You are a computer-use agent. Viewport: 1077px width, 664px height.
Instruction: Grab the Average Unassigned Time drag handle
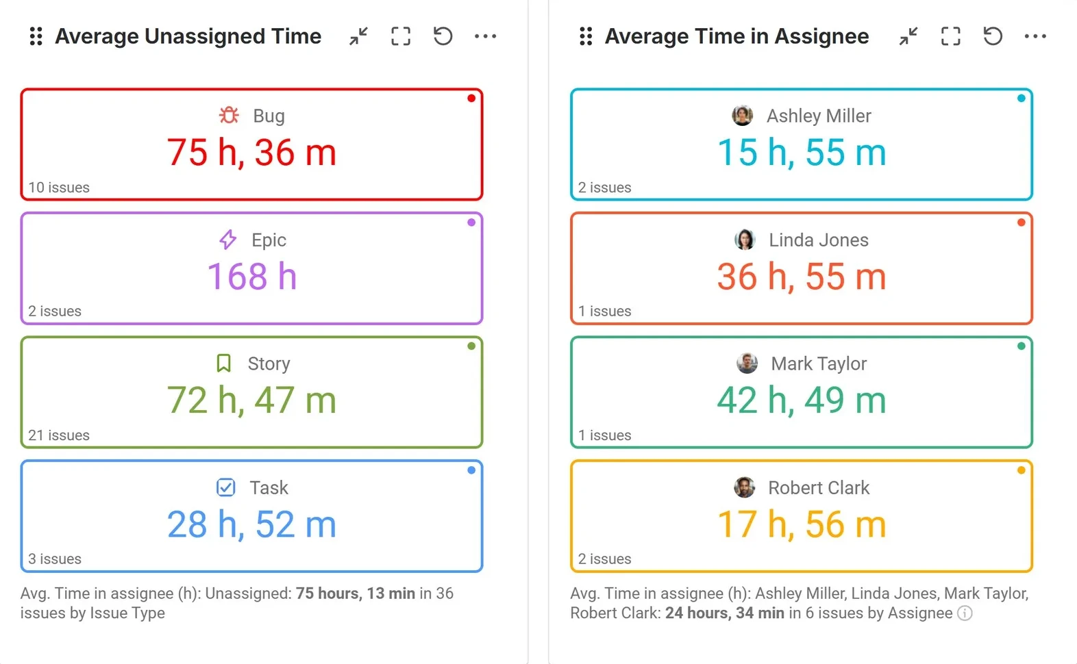(x=36, y=36)
